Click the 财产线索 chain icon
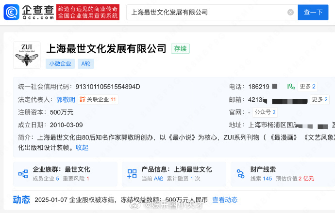The image size is (335, 213). 240,174
